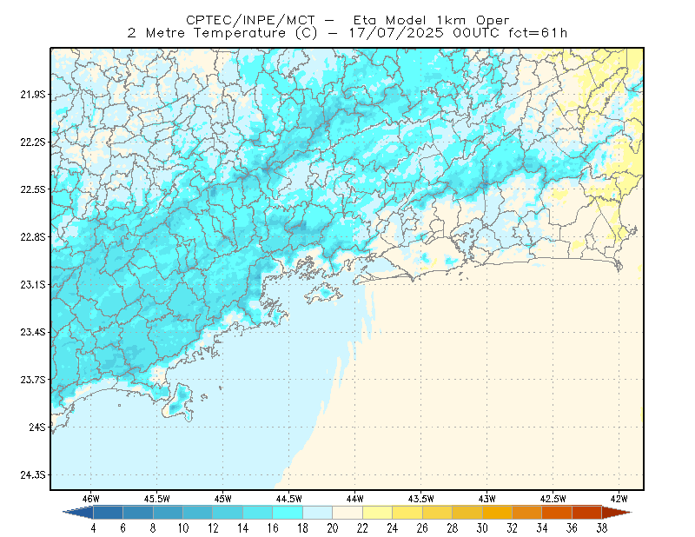Image resolution: width=695 pixels, height=537 pixels.
Task: Pick the colorbar segment between 10 and 12
Action: point(198,513)
